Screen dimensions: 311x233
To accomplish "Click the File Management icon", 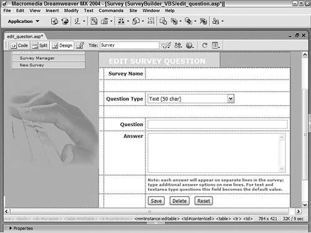I will click(x=178, y=45).
